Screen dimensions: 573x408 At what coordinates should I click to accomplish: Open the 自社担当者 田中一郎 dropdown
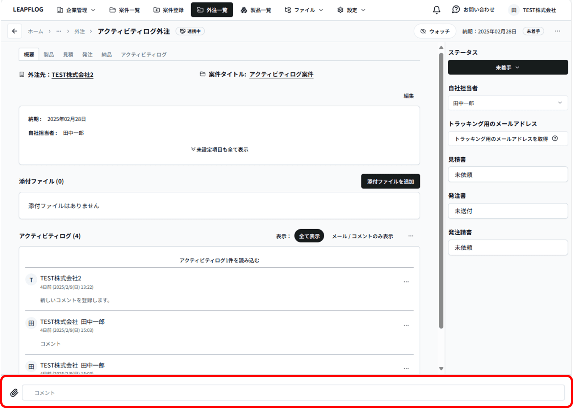click(507, 103)
